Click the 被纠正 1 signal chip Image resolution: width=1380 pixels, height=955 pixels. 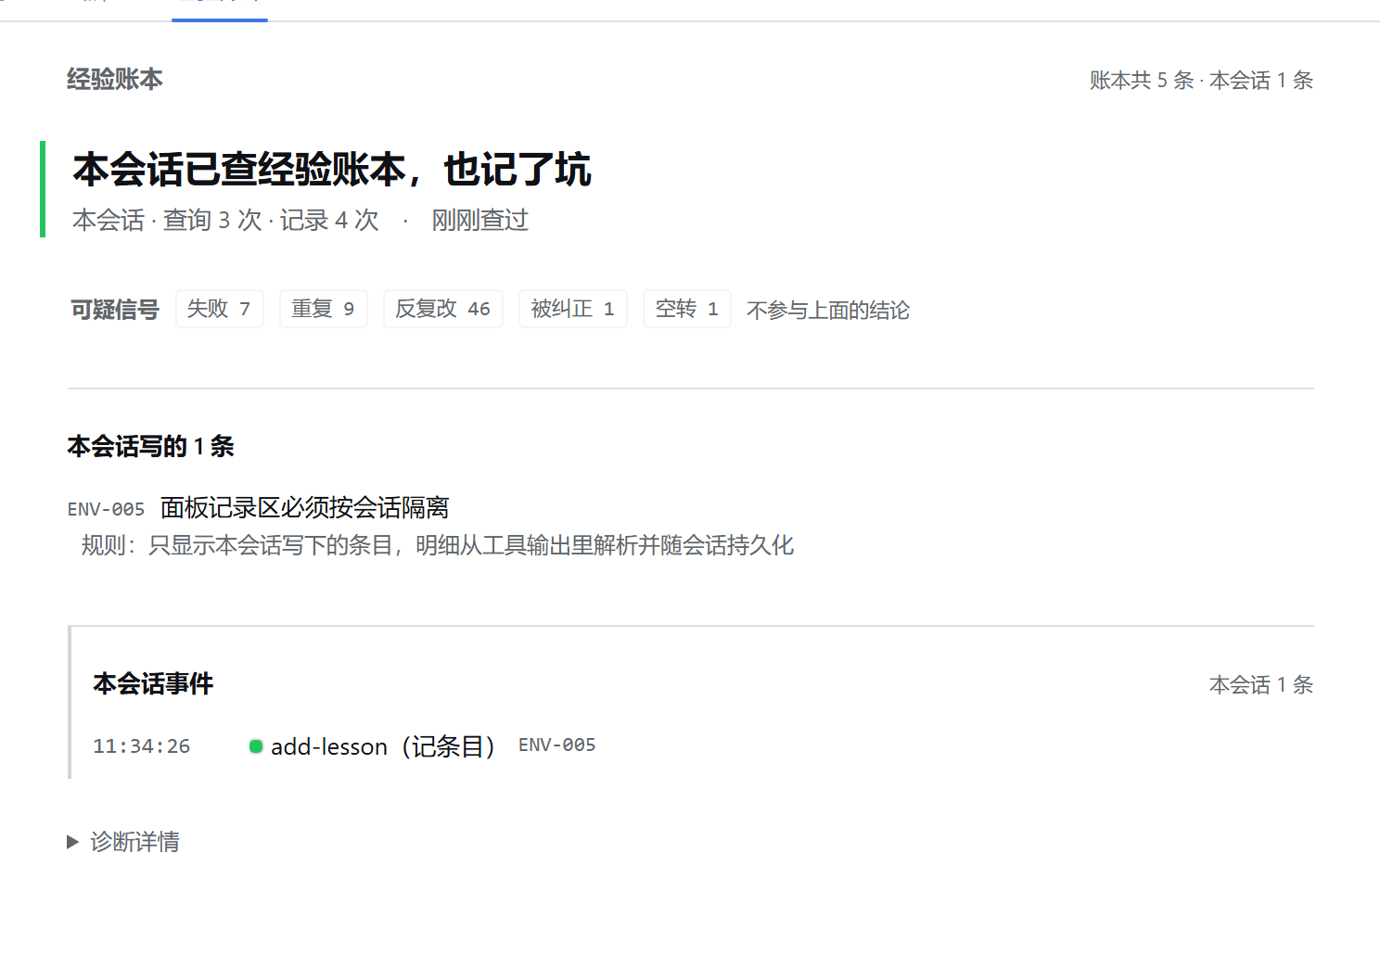click(573, 309)
